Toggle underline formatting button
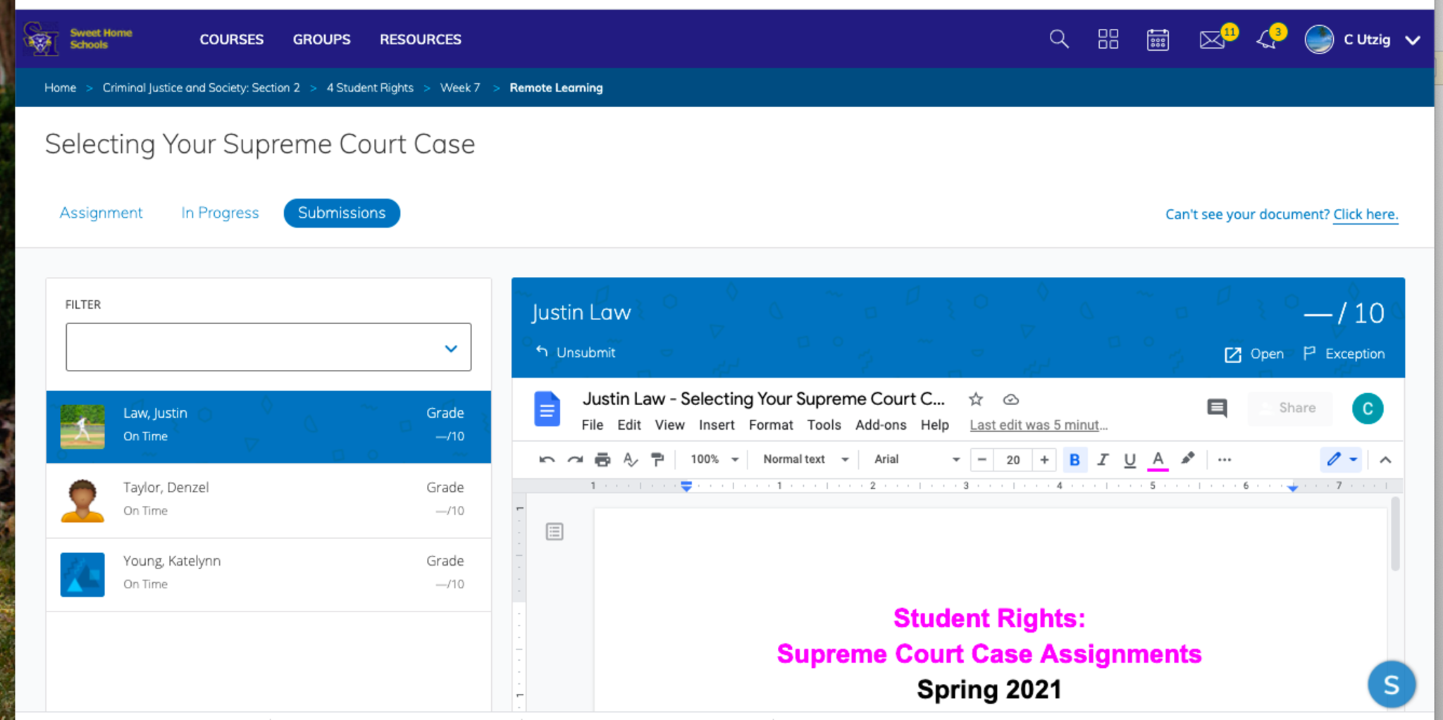 point(1129,460)
